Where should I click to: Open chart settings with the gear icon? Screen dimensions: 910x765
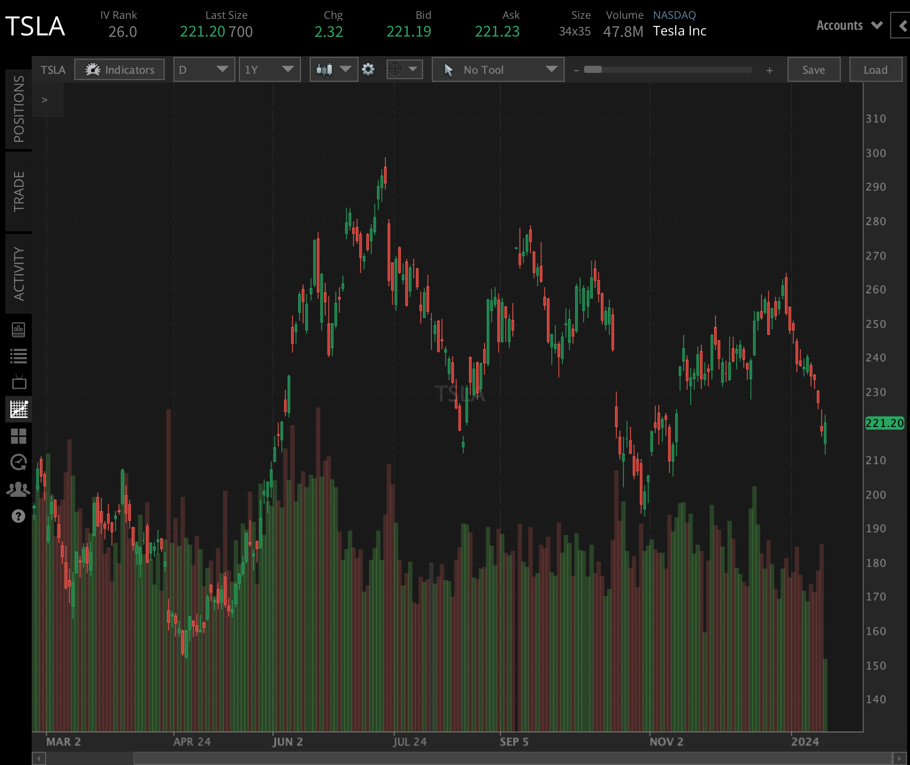[368, 69]
